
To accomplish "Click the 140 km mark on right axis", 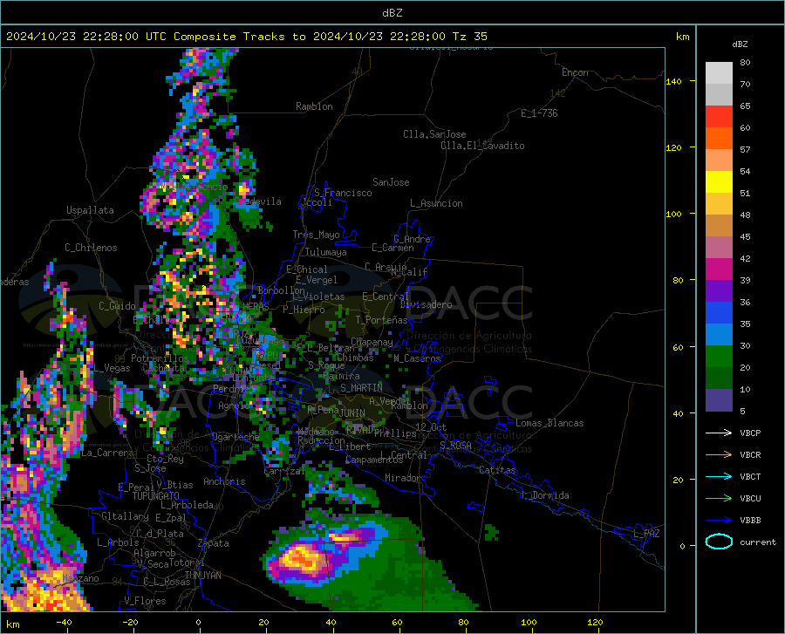I will tap(673, 81).
